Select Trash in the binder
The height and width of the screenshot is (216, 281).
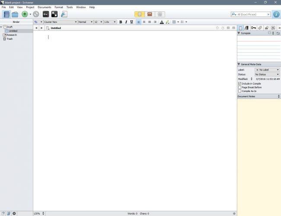pyautogui.click(x=10, y=39)
